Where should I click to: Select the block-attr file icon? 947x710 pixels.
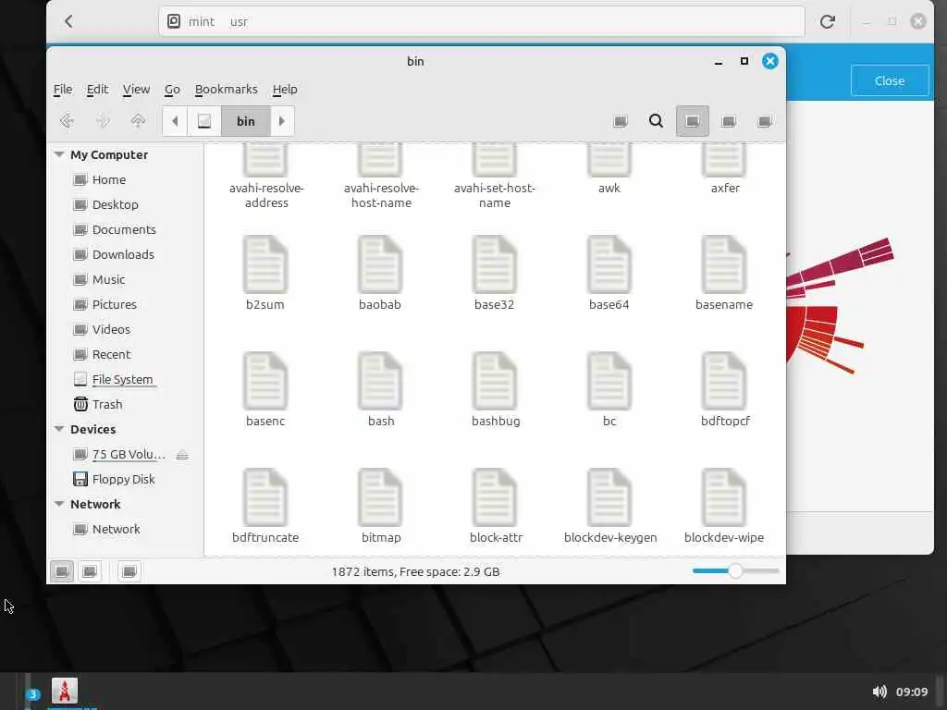495,497
